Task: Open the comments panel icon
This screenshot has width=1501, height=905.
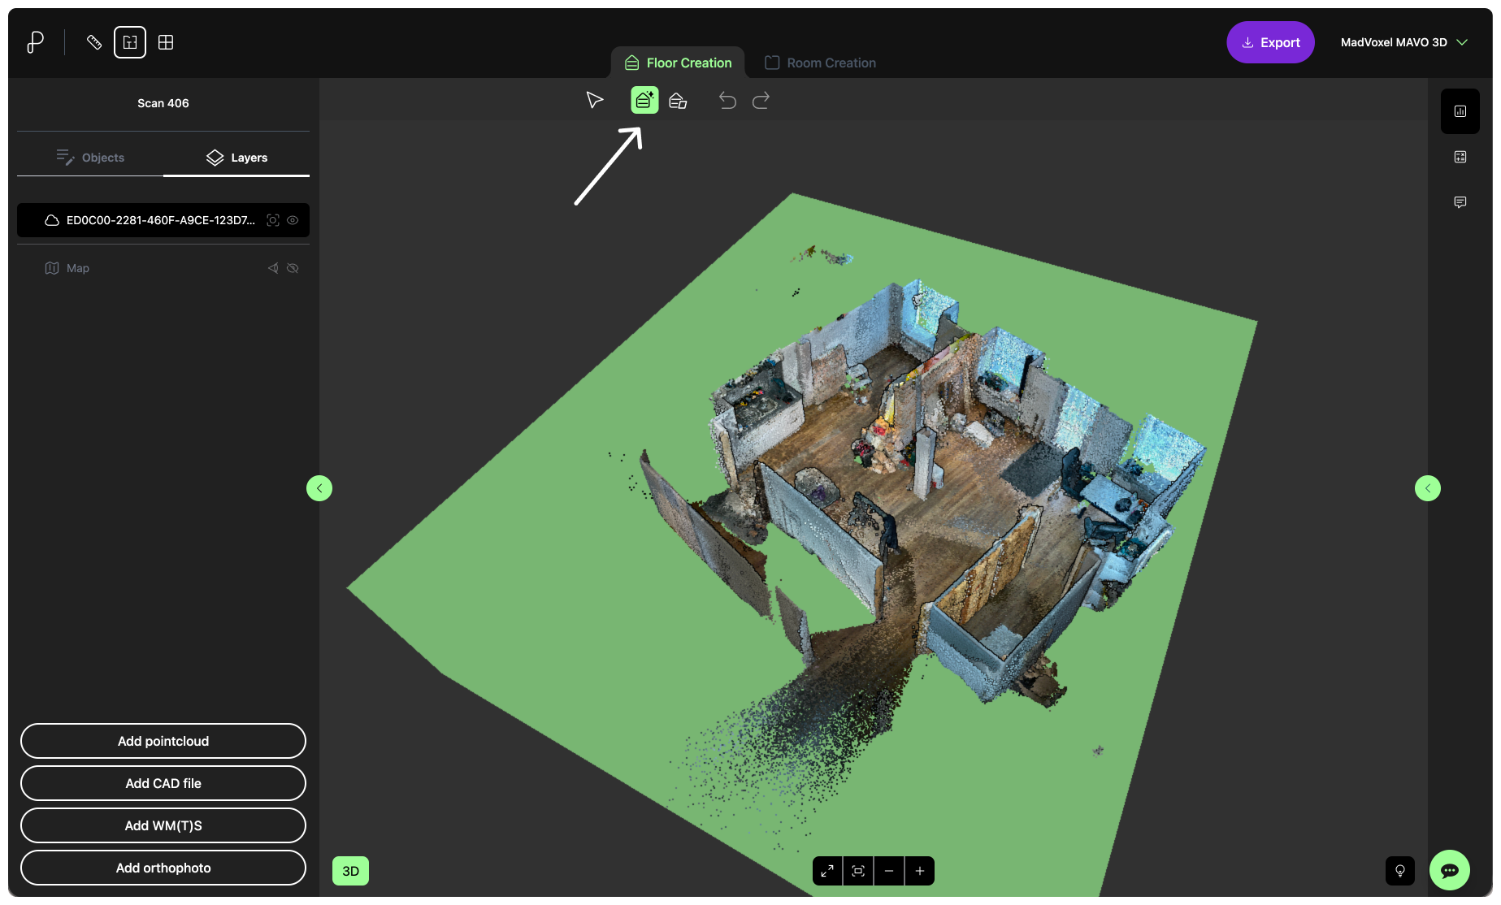Action: click(x=1460, y=202)
